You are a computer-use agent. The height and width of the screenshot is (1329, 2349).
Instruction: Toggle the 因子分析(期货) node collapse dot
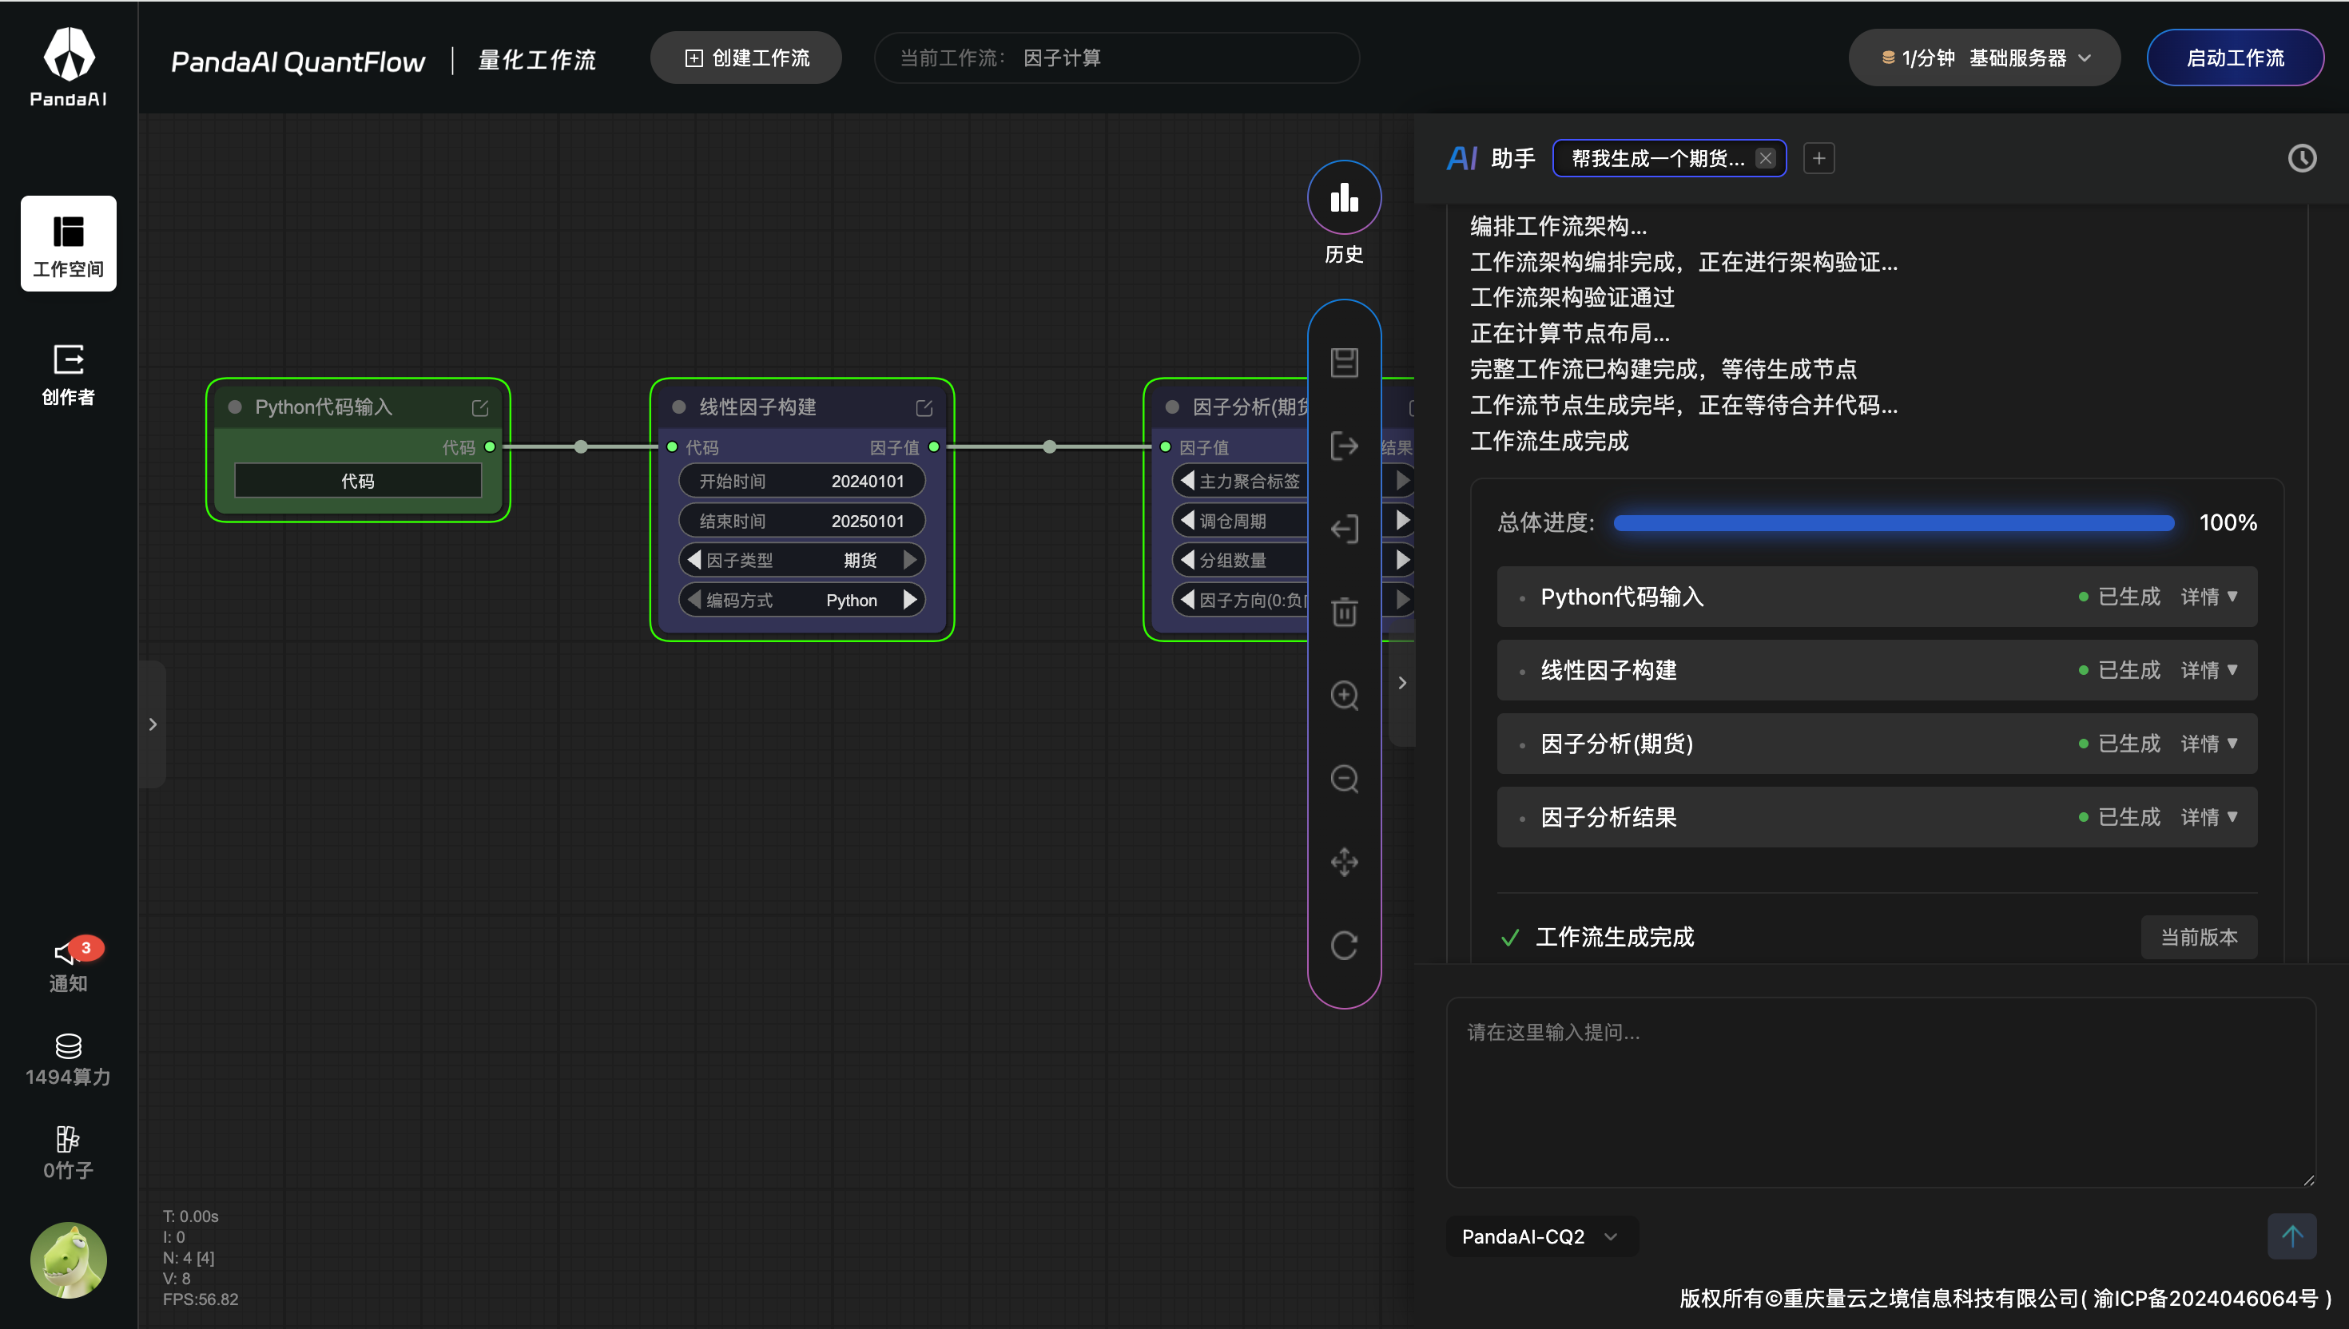[1172, 407]
